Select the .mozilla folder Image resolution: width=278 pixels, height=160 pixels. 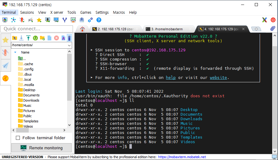point(26,85)
